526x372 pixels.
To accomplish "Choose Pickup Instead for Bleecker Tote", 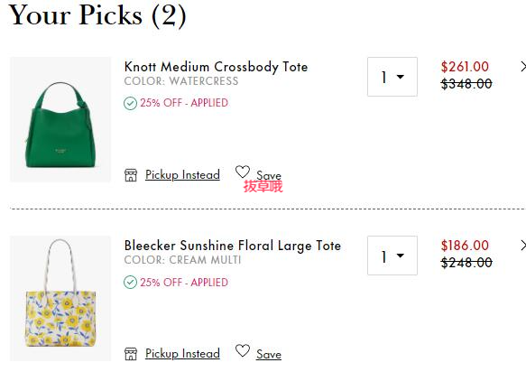I will click(182, 354).
